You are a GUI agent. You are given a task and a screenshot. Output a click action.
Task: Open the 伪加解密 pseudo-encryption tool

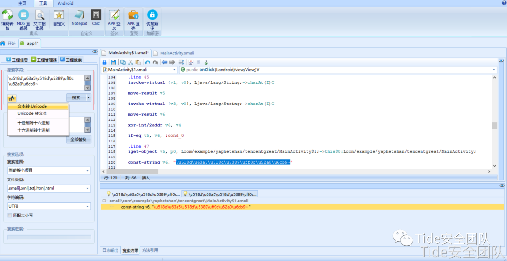152,20
